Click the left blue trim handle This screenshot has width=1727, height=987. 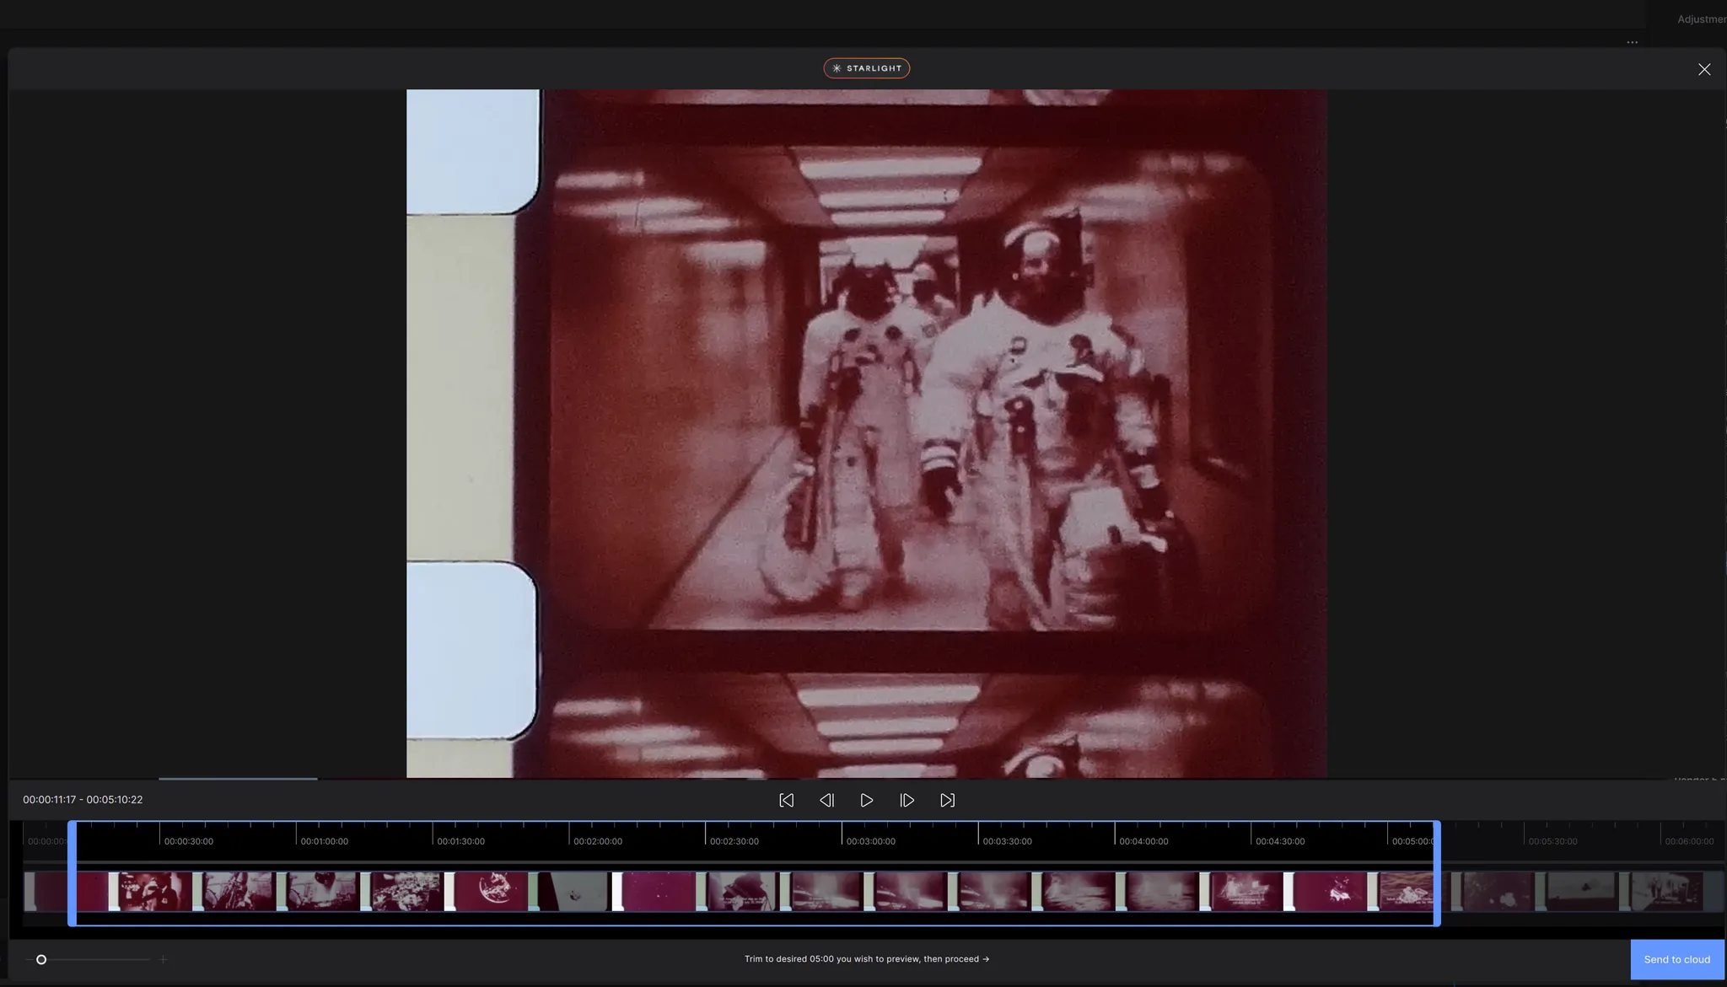[73, 873]
